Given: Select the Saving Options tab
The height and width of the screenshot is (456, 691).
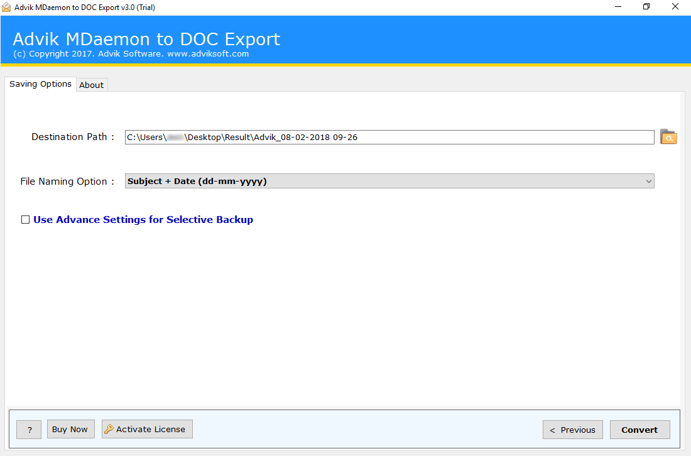Looking at the screenshot, I should coord(41,84).
